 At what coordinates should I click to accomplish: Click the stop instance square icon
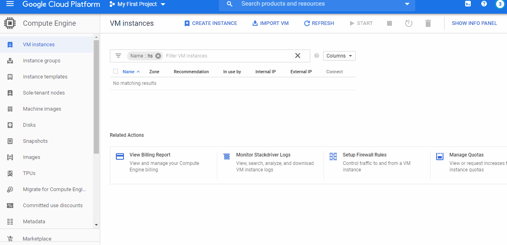coord(390,23)
